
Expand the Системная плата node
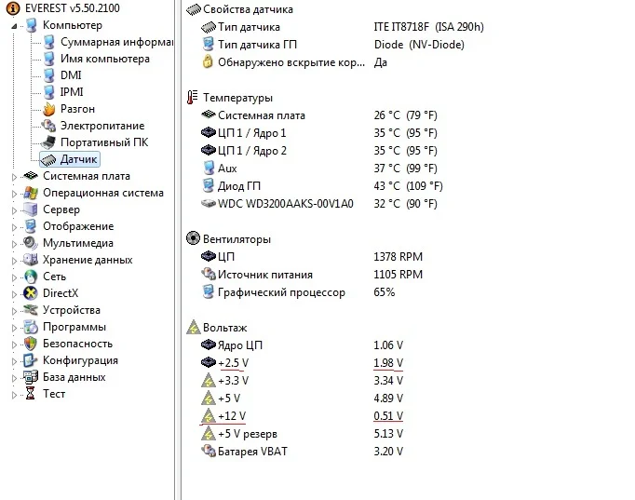coord(15,176)
